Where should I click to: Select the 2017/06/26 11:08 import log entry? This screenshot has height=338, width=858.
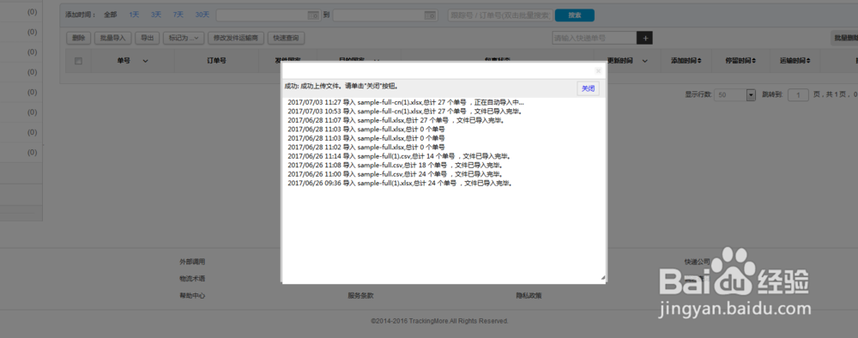pos(395,165)
